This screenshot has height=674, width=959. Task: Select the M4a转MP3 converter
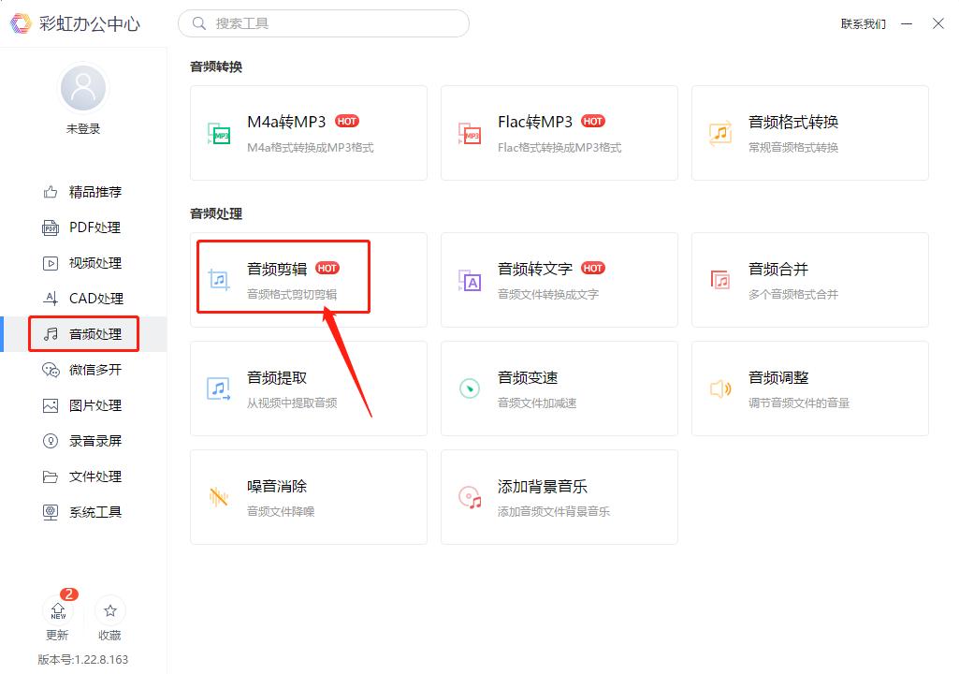[309, 131]
